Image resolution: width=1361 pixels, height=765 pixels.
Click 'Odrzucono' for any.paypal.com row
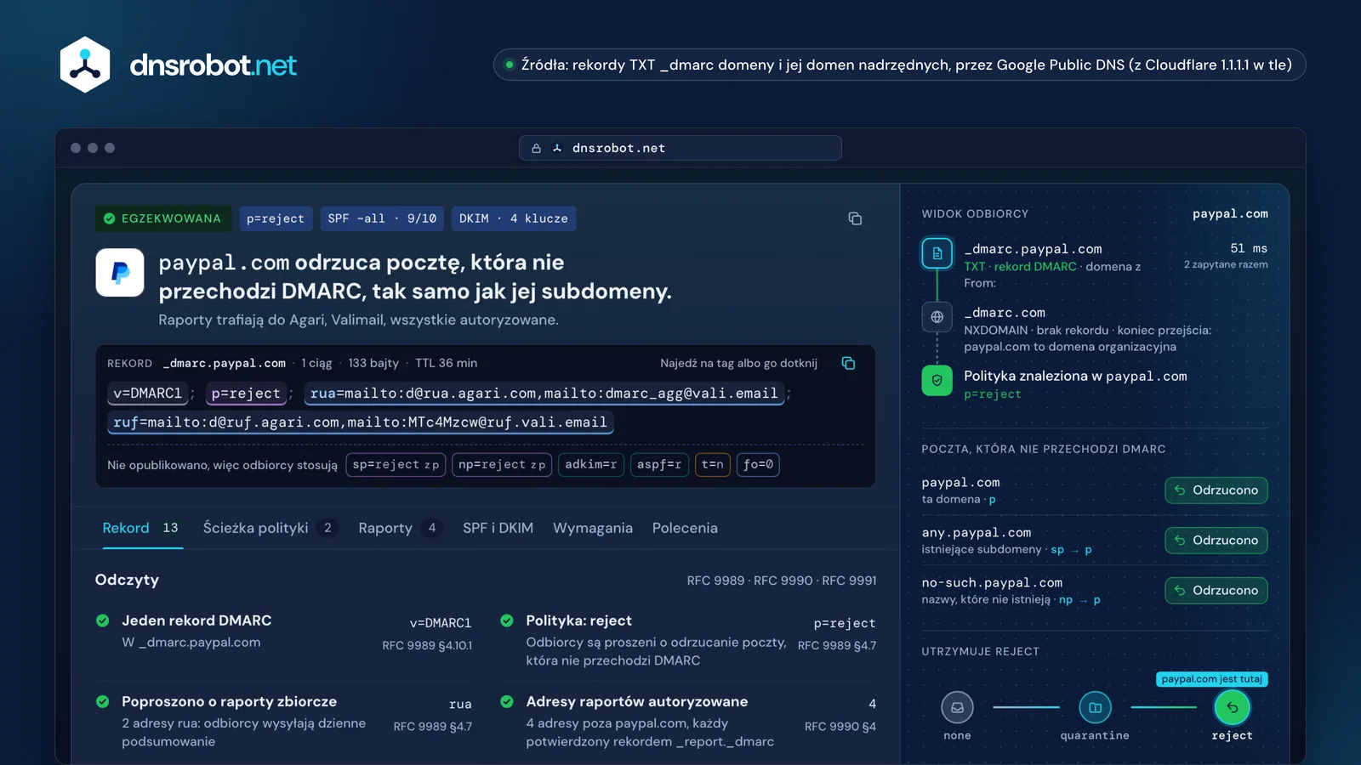point(1216,541)
